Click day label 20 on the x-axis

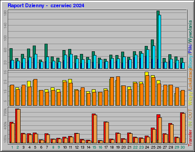coord(123,147)
